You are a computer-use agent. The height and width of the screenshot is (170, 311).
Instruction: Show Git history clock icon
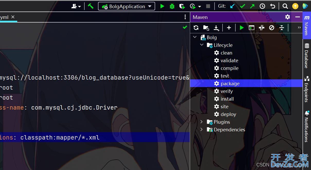(262, 6)
